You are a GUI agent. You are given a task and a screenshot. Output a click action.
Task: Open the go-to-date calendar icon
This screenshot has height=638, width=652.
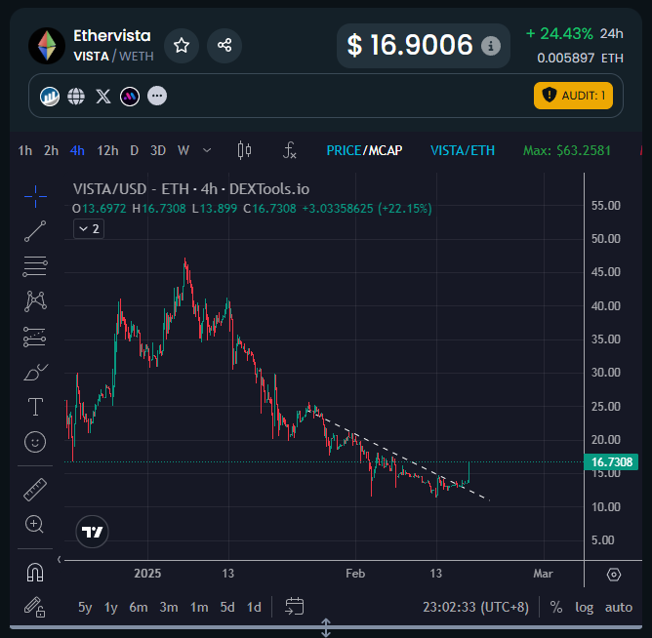295,607
